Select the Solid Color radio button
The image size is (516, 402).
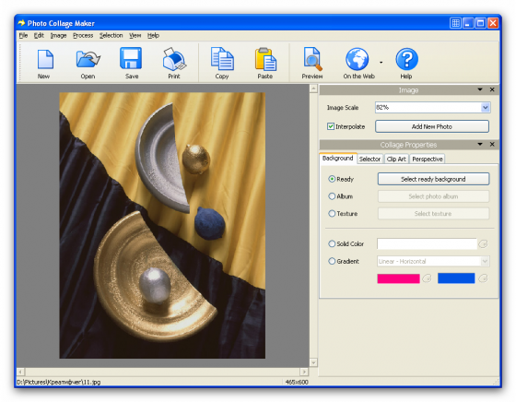pos(332,243)
